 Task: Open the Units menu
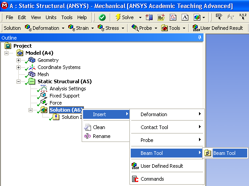click(x=51, y=17)
